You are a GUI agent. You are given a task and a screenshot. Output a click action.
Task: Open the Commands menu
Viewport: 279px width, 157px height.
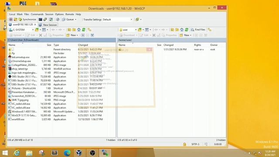pyautogui.click(x=37, y=14)
